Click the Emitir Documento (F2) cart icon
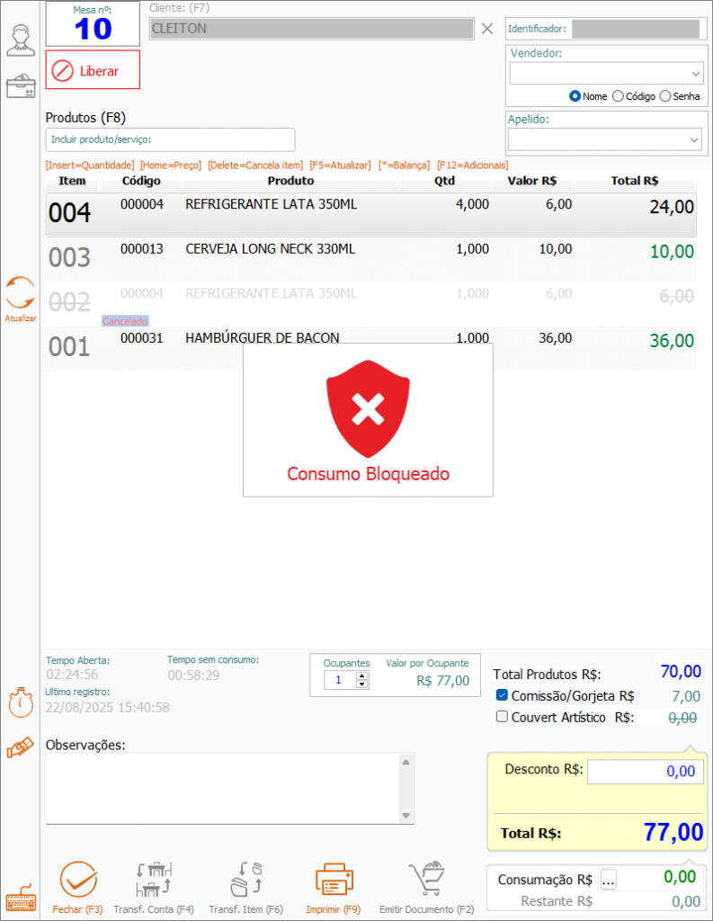713x921 pixels. tap(426, 881)
